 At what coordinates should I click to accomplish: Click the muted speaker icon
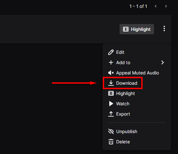[111, 73]
